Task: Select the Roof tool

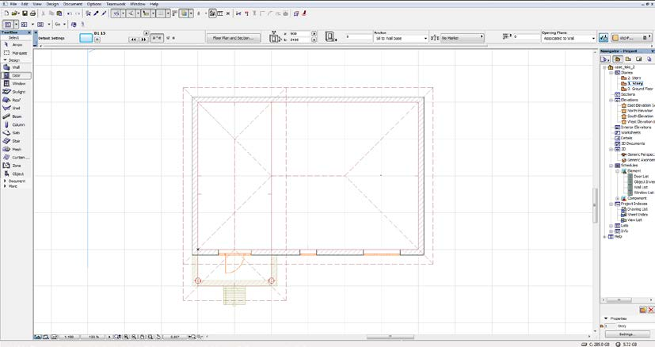Action: (x=16, y=101)
